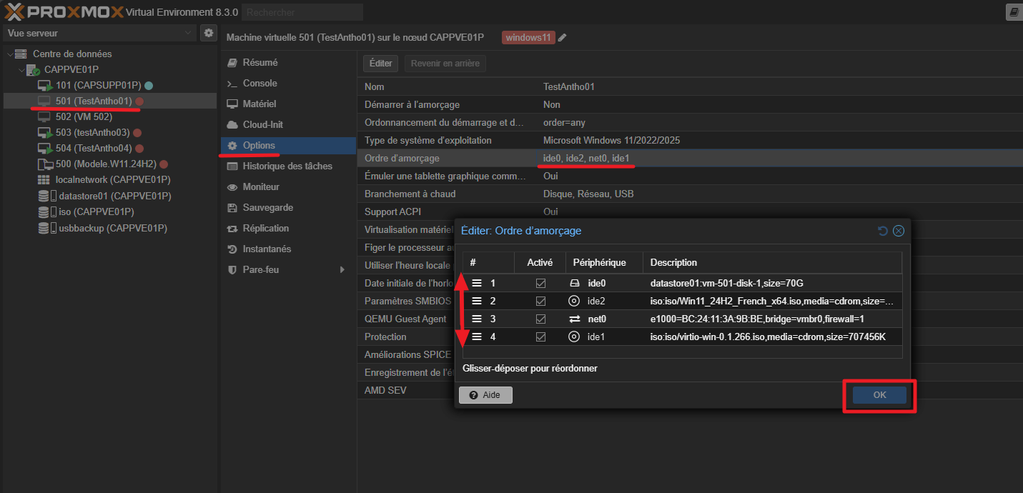
Task: Select the Support ACPI row
Action: (690, 211)
